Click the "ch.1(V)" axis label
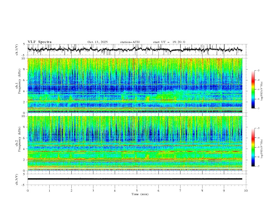 pos(17,50)
